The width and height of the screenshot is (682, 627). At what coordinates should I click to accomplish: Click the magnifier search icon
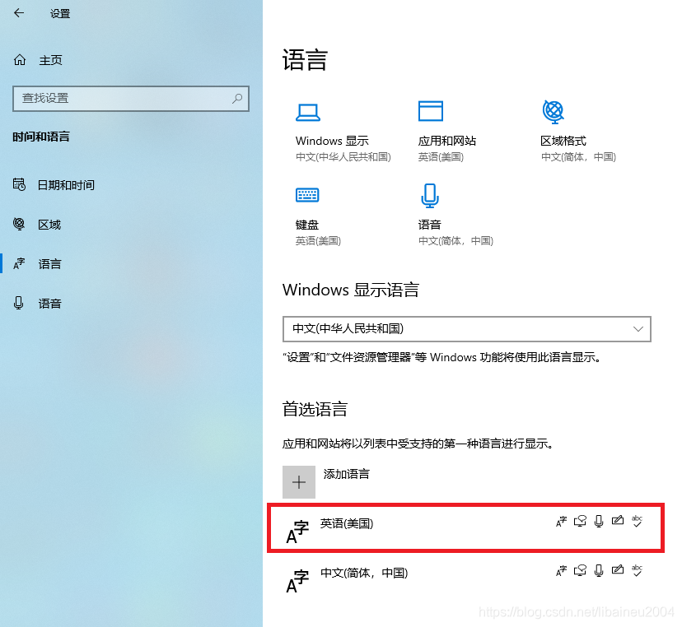[x=237, y=99]
